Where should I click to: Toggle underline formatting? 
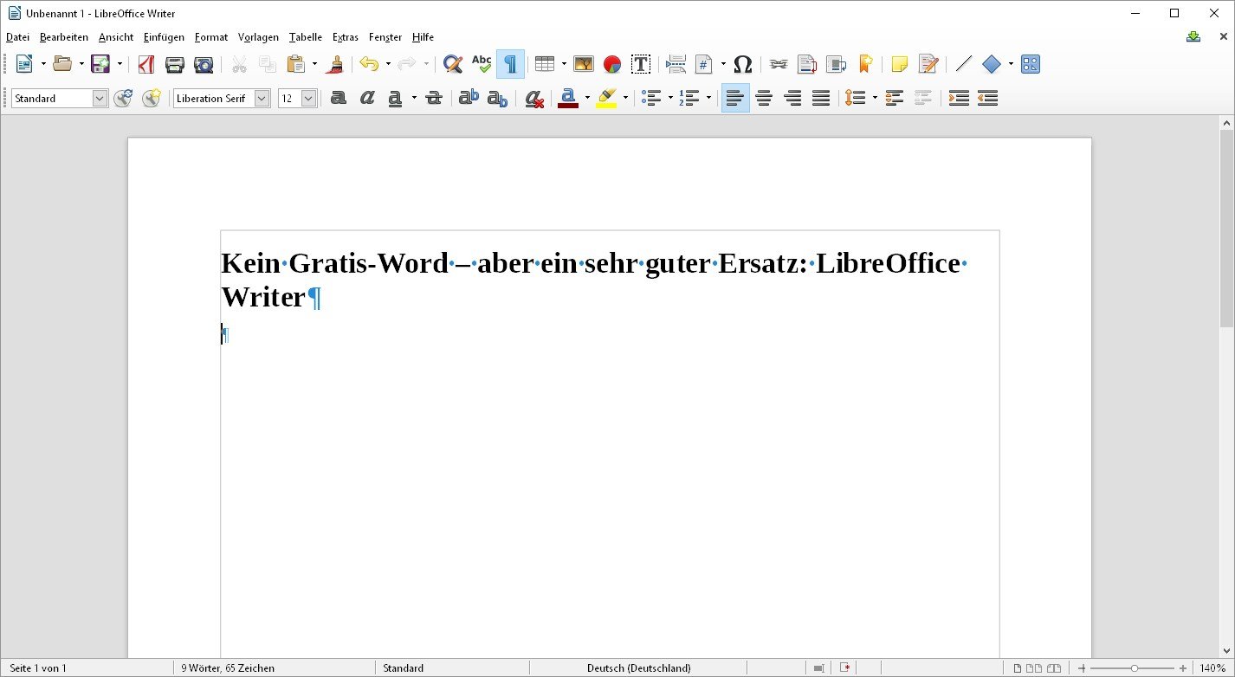395,99
